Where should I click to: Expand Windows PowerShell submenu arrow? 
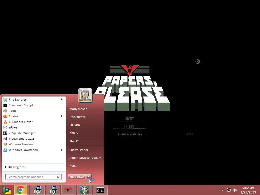pyautogui.click(x=62, y=150)
